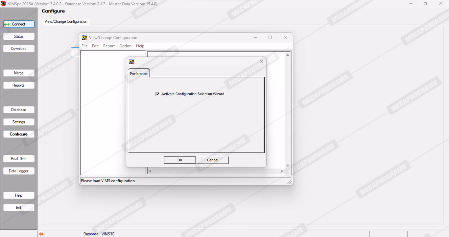Click the VIMSpc application icon in title bar

click(3, 4)
